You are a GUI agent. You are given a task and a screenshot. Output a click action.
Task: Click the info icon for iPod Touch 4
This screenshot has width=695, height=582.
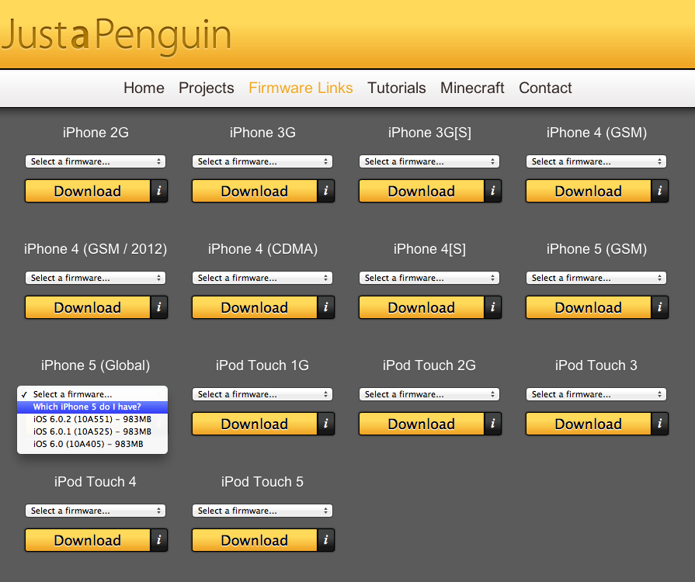(x=159, y=540)
